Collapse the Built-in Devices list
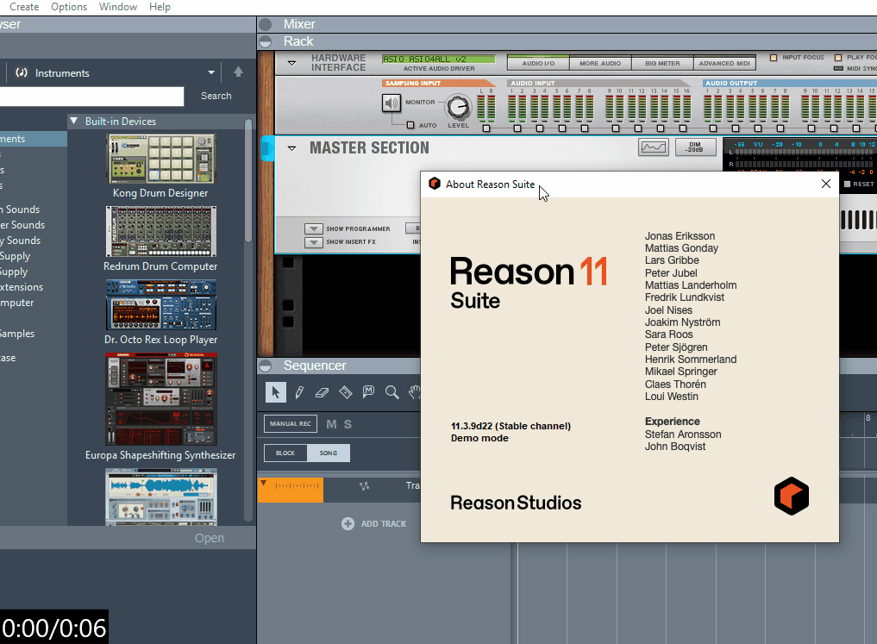This screenshot has width=877, height=644. pyautogui.click(x=74, y=121)
